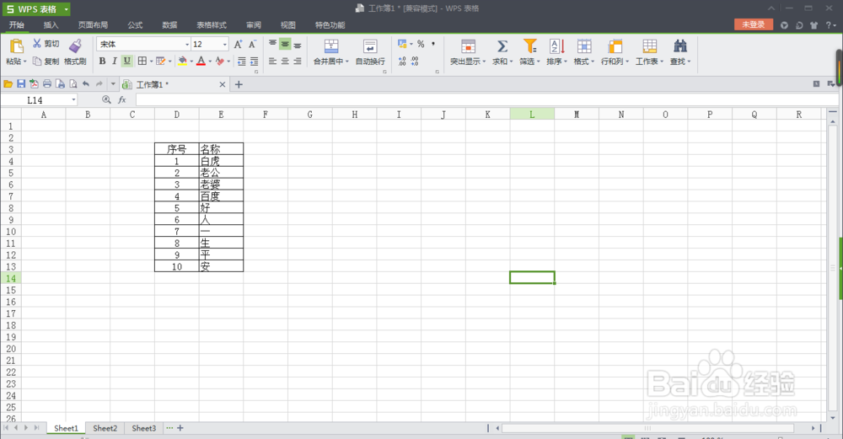The height and width of the screenshot is (439, 843).
Task: Click the Sum (求和) sigma icon
Action: tap(502, 46)
